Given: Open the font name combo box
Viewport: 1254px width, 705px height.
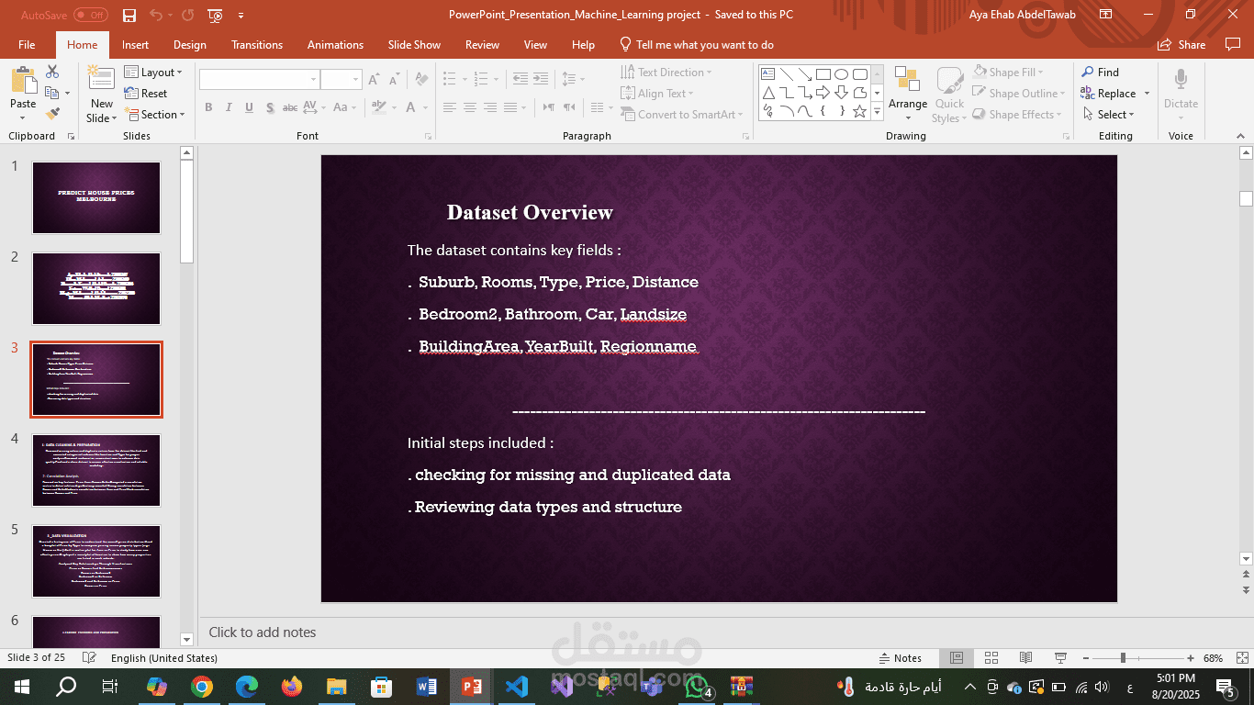Looking at the screenshot, I should point(260,79).
